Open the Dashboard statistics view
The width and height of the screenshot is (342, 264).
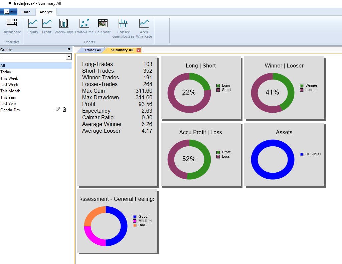pyautogui.click(x=12, y=26)
